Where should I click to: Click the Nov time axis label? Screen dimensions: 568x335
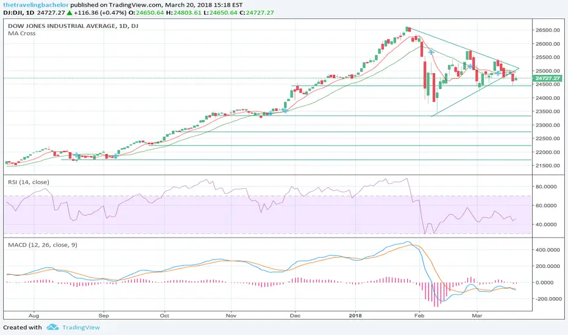click(231, 316)
